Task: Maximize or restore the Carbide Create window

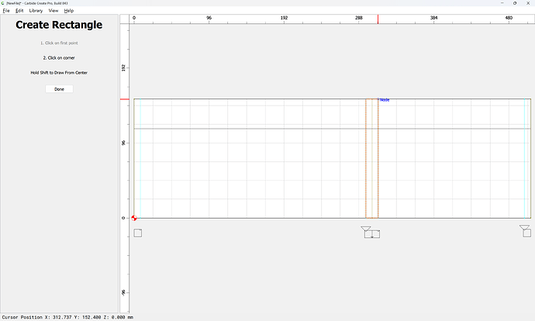Action: (x=515, y=3)
